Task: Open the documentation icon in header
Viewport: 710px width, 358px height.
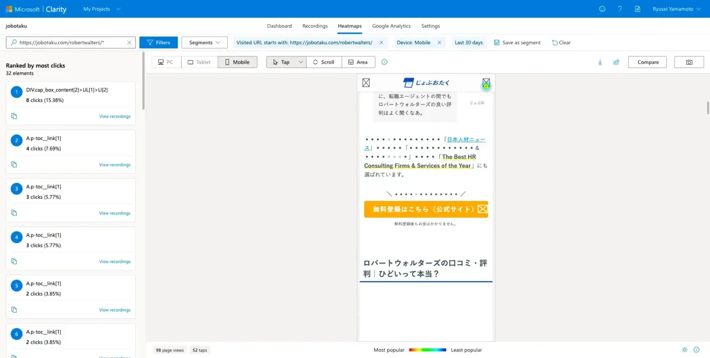Action: (x=637, y=9)
